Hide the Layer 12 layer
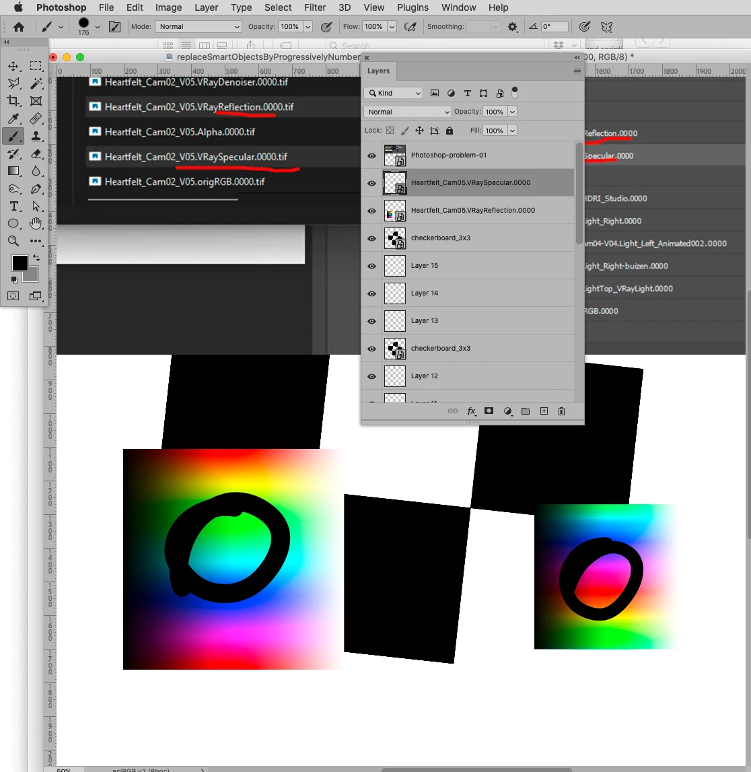This screenshot has height=772, width=751. (x=371, y=376)
